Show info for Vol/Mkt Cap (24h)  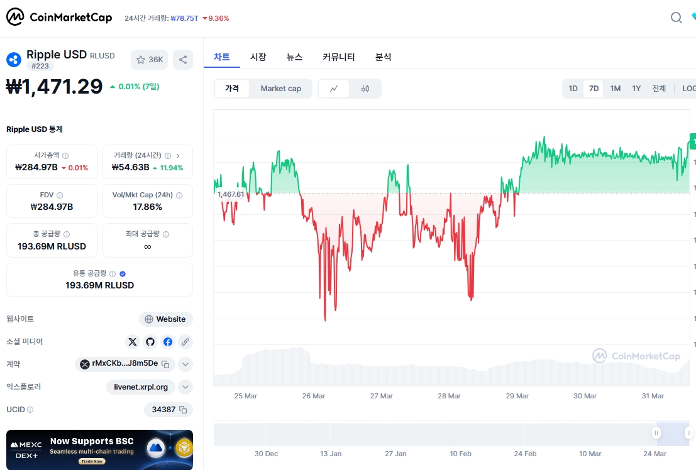click(179, 195)
